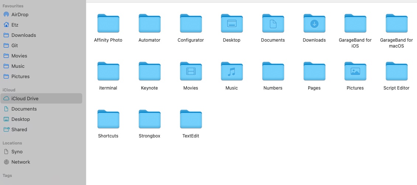417x185 pixels.
Task: Select the Configurator folder icon
Action: click(x=191, y=23)
